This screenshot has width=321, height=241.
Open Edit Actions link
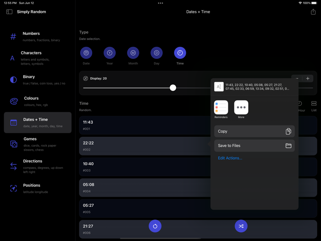230,158
